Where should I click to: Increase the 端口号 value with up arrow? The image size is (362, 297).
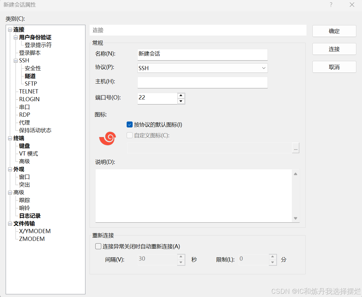181,96
